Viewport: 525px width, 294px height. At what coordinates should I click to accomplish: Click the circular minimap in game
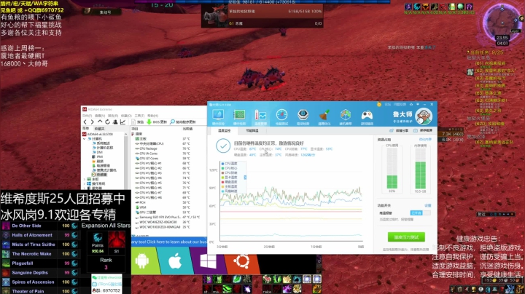pyautogui.click(x=502, y=23)
